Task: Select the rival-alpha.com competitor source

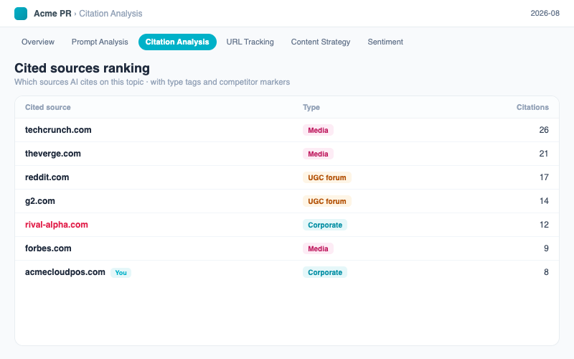Action: [x=57, y=225]
